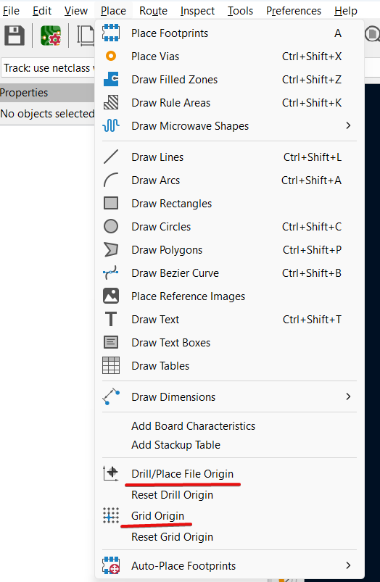Open the Edit menu
The height and width of the screenshot is (582, 380).
[x=42, y=11]
